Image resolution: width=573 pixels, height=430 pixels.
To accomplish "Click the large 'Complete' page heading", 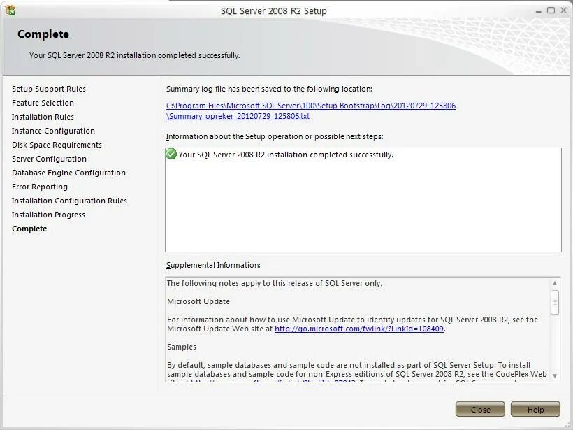I will point(43,34).
